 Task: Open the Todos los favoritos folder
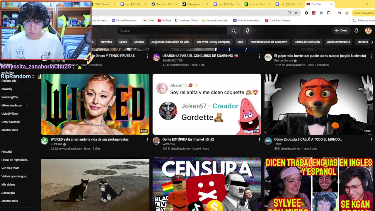tap(364, 21)
